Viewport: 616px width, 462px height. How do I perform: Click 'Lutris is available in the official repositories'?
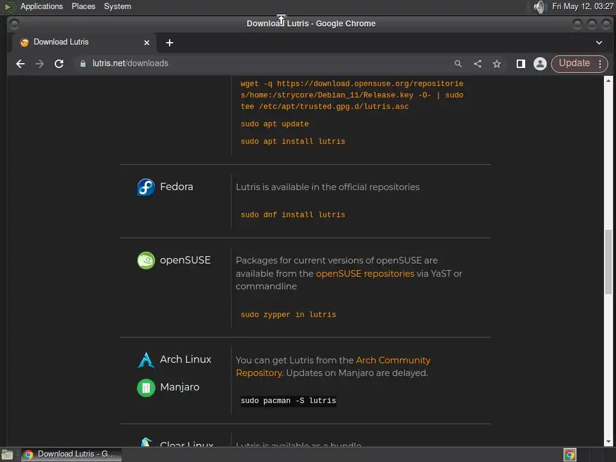pos(328,187)
